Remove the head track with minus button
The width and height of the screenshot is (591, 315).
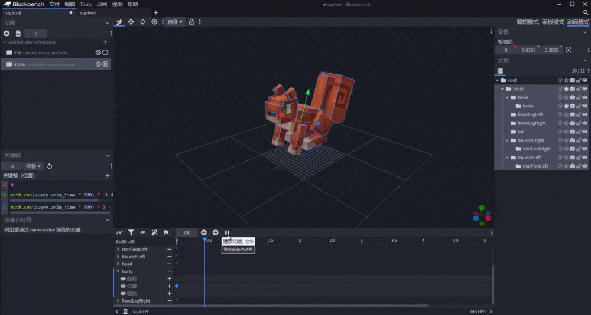[169, 264]
